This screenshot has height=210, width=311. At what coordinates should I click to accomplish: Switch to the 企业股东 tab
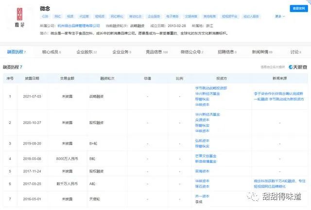pyautogui.click(x=86, y=52)
